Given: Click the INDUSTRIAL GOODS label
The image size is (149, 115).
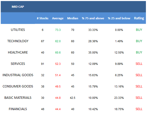Looking at the screenshot, I should tap(18, 75).
